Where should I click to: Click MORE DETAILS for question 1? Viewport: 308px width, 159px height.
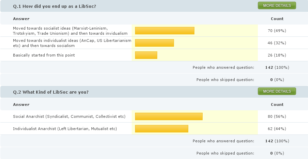pos(277,5)
